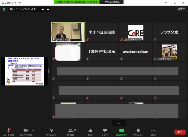
Task: Click muted mic icon on awakurakaikan tile
Action: 121,59
